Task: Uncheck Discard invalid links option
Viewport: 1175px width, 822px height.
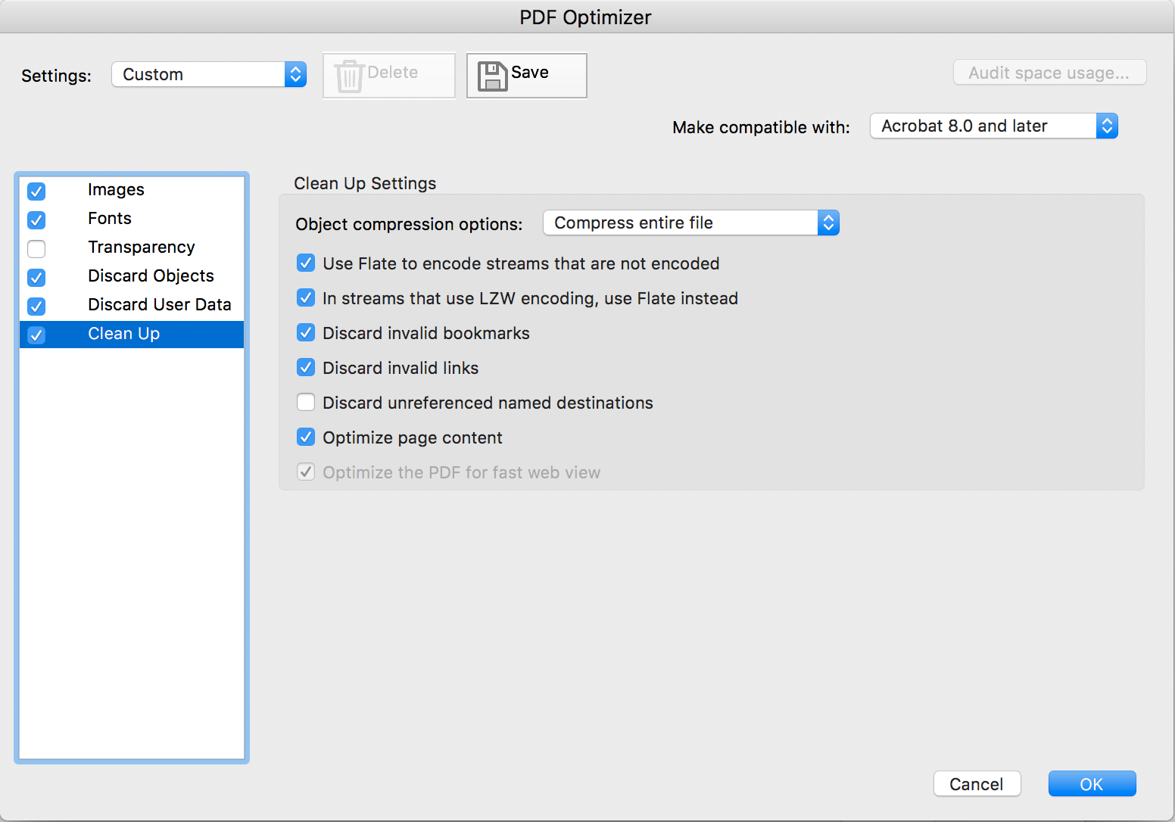Action: 306,368
